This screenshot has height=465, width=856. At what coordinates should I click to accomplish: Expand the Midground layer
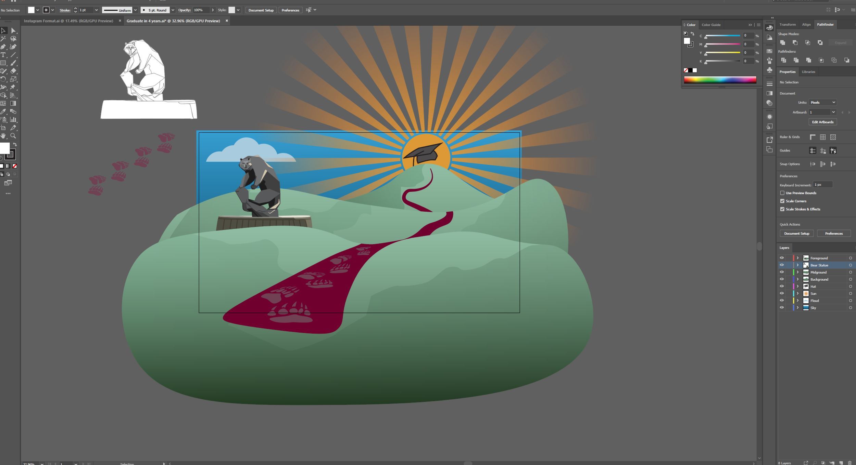tap(797, 272)
